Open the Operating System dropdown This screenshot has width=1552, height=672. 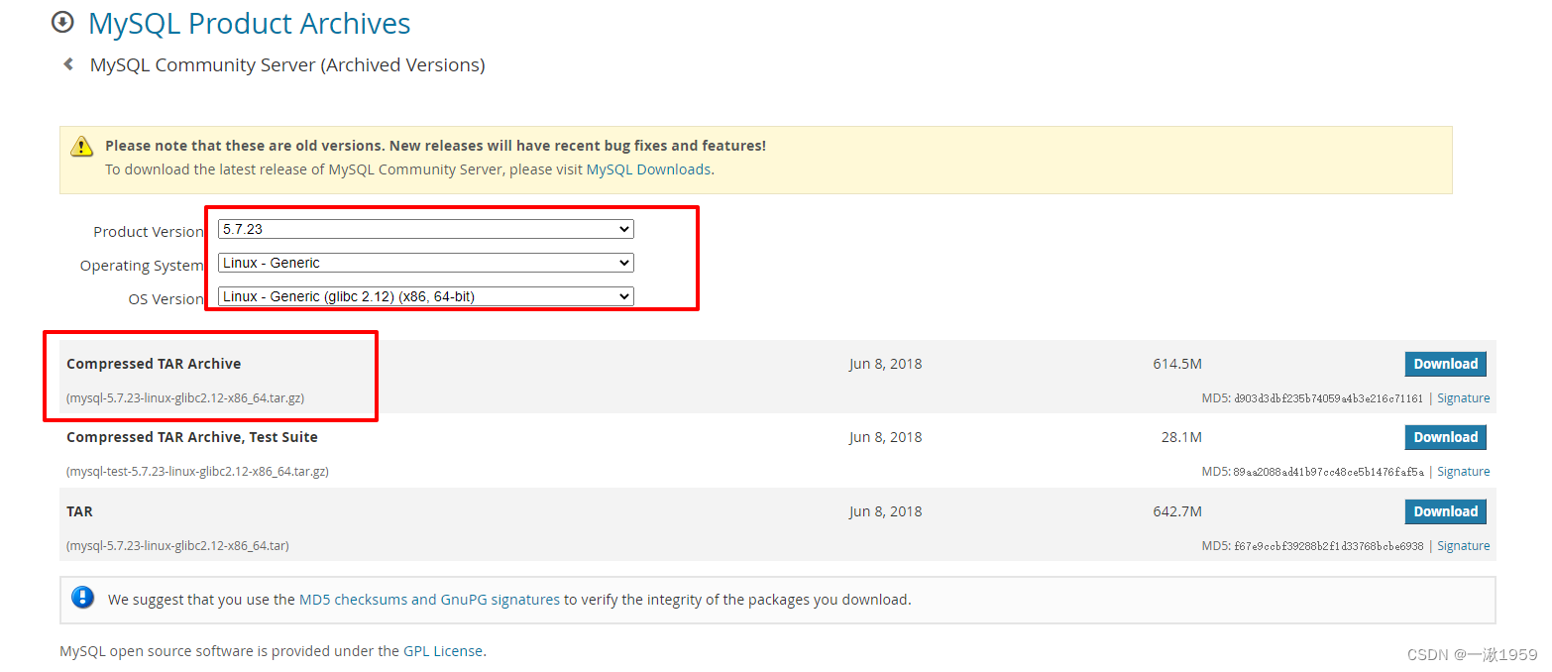(x=426, y=263)
